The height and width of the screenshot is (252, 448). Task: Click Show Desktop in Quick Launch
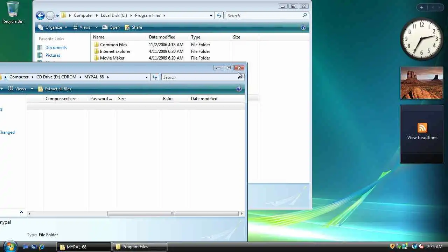[x=25, y=247]
